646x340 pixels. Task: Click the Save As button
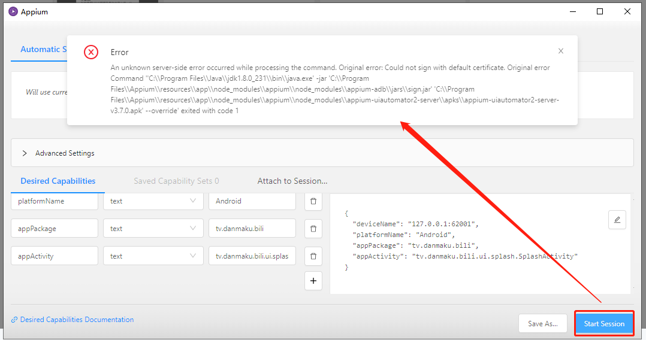[x=542, y=324]
